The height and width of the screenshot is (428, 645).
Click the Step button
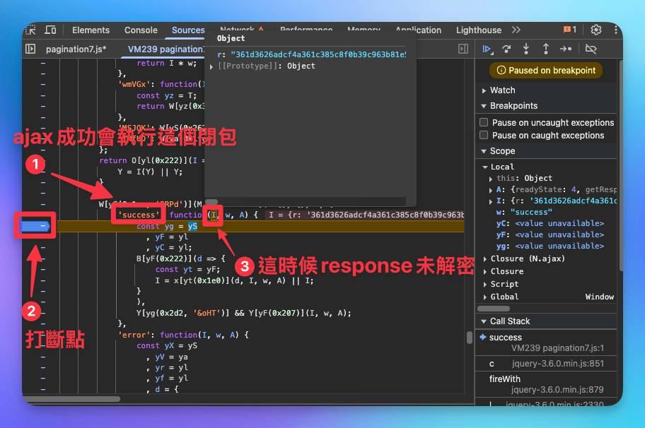[x=566, y=49]
